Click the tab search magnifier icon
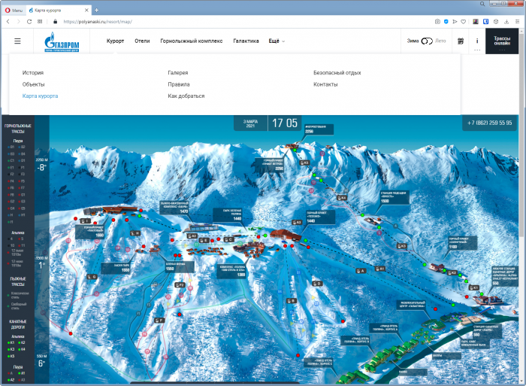The width and height of the screenshot is (526, 386). (482, 4)
